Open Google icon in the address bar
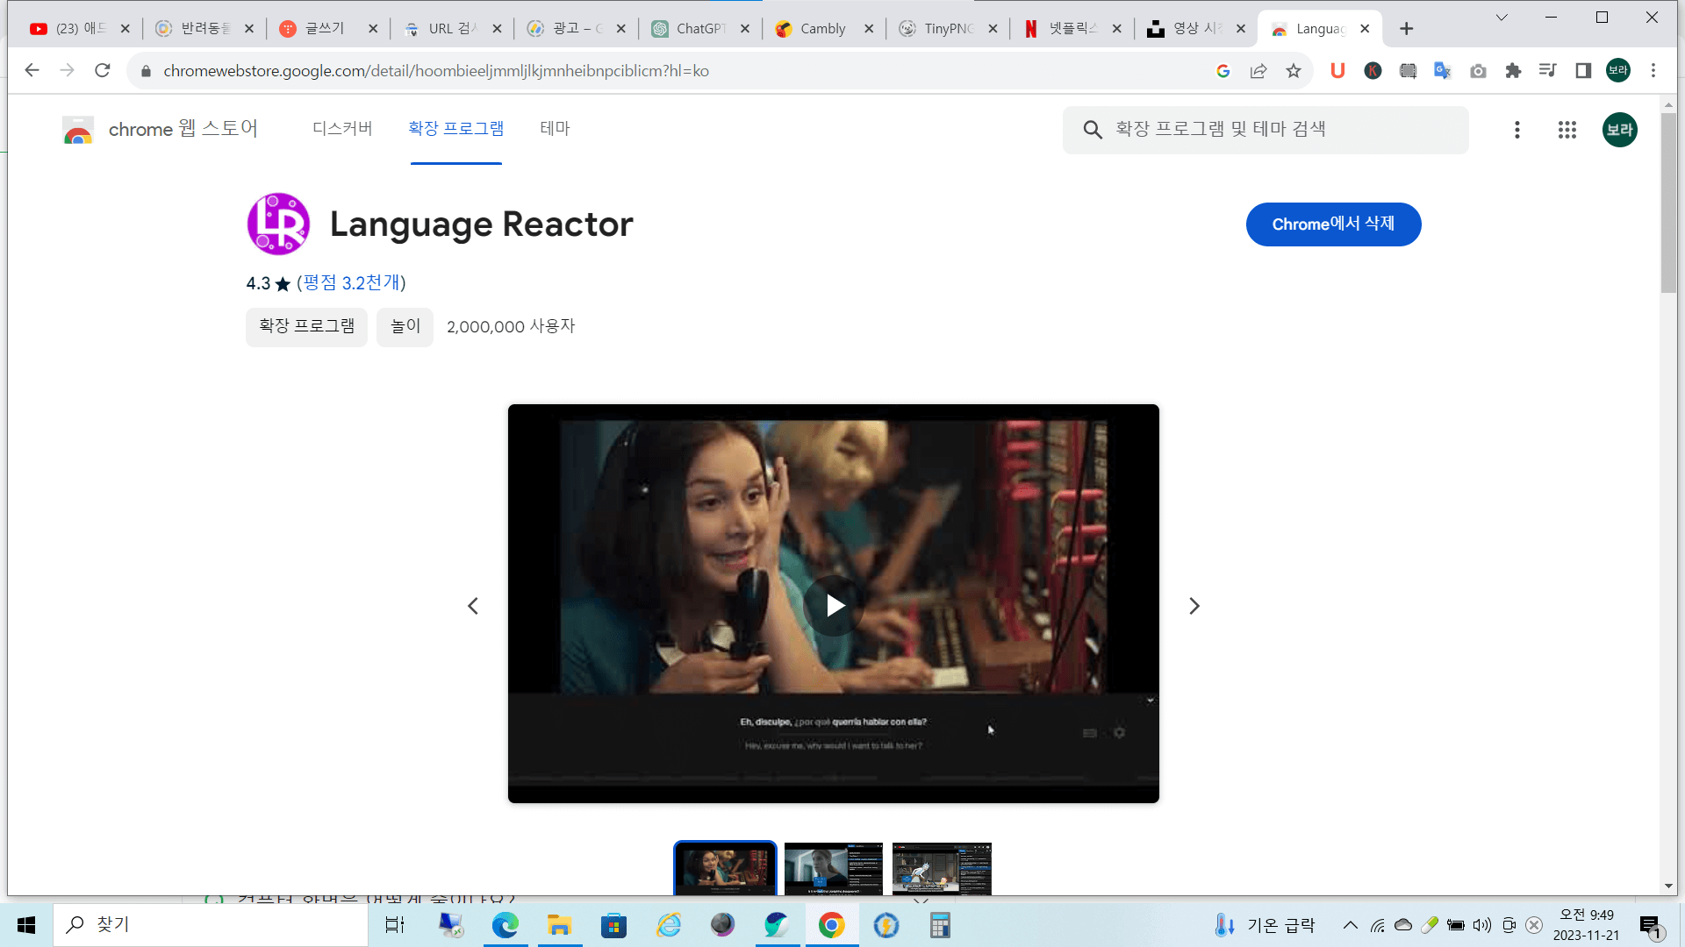1685x947 pixels. pos(1223,71)
